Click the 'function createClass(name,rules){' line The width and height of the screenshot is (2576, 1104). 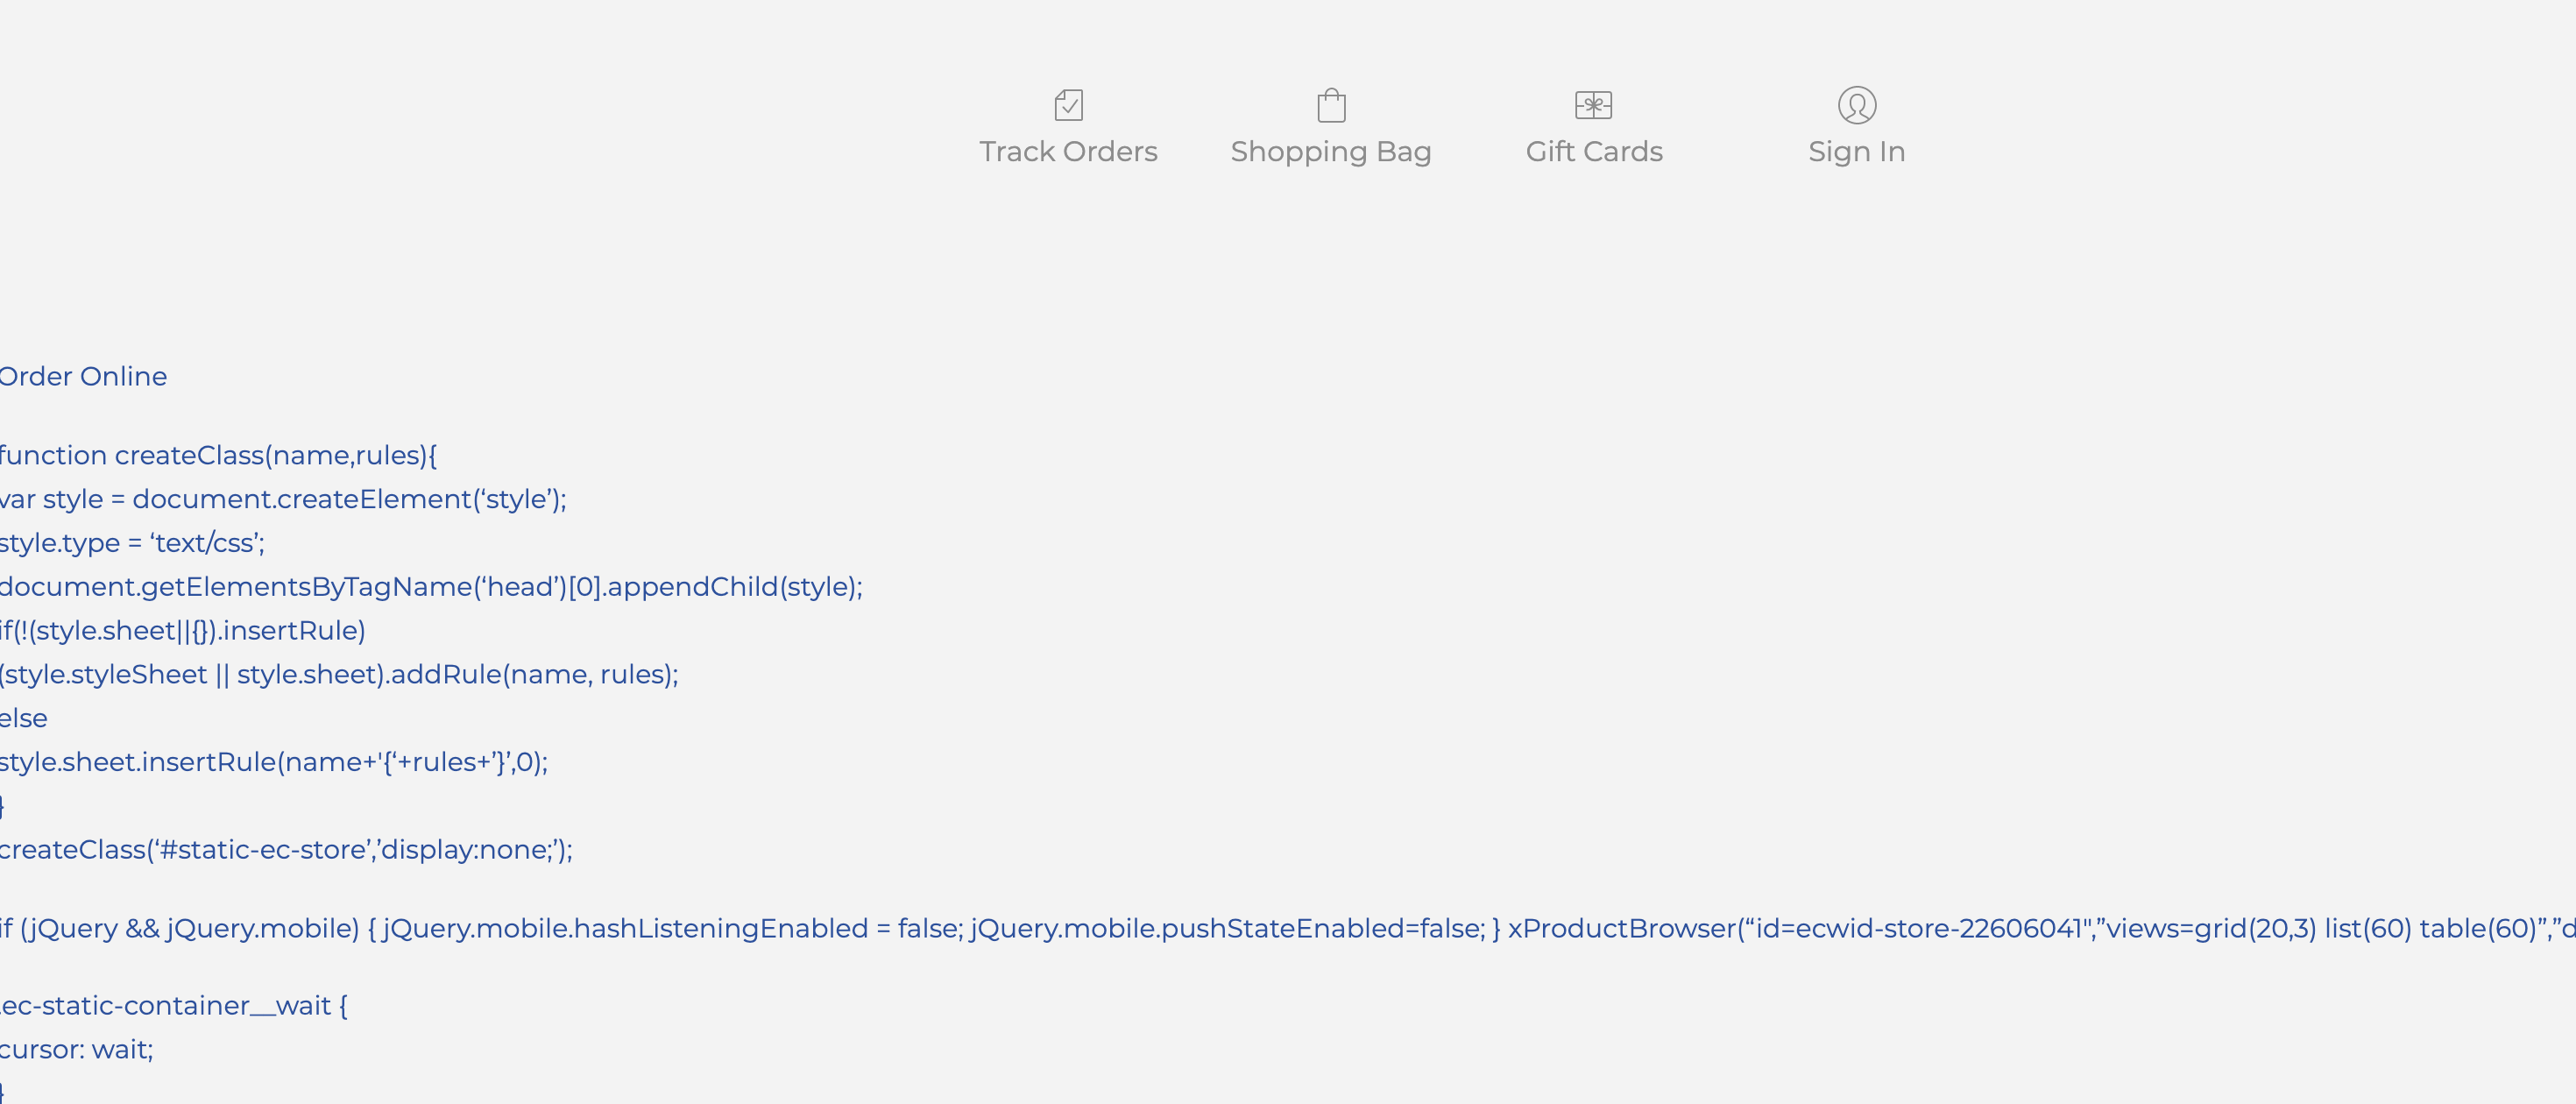click(x=218, y=456)
